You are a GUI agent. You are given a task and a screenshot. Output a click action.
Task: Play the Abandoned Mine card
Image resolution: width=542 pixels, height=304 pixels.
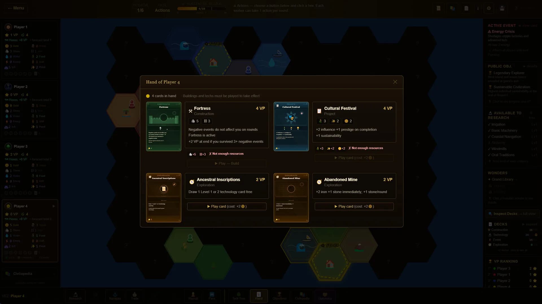(x=354, y=206)
